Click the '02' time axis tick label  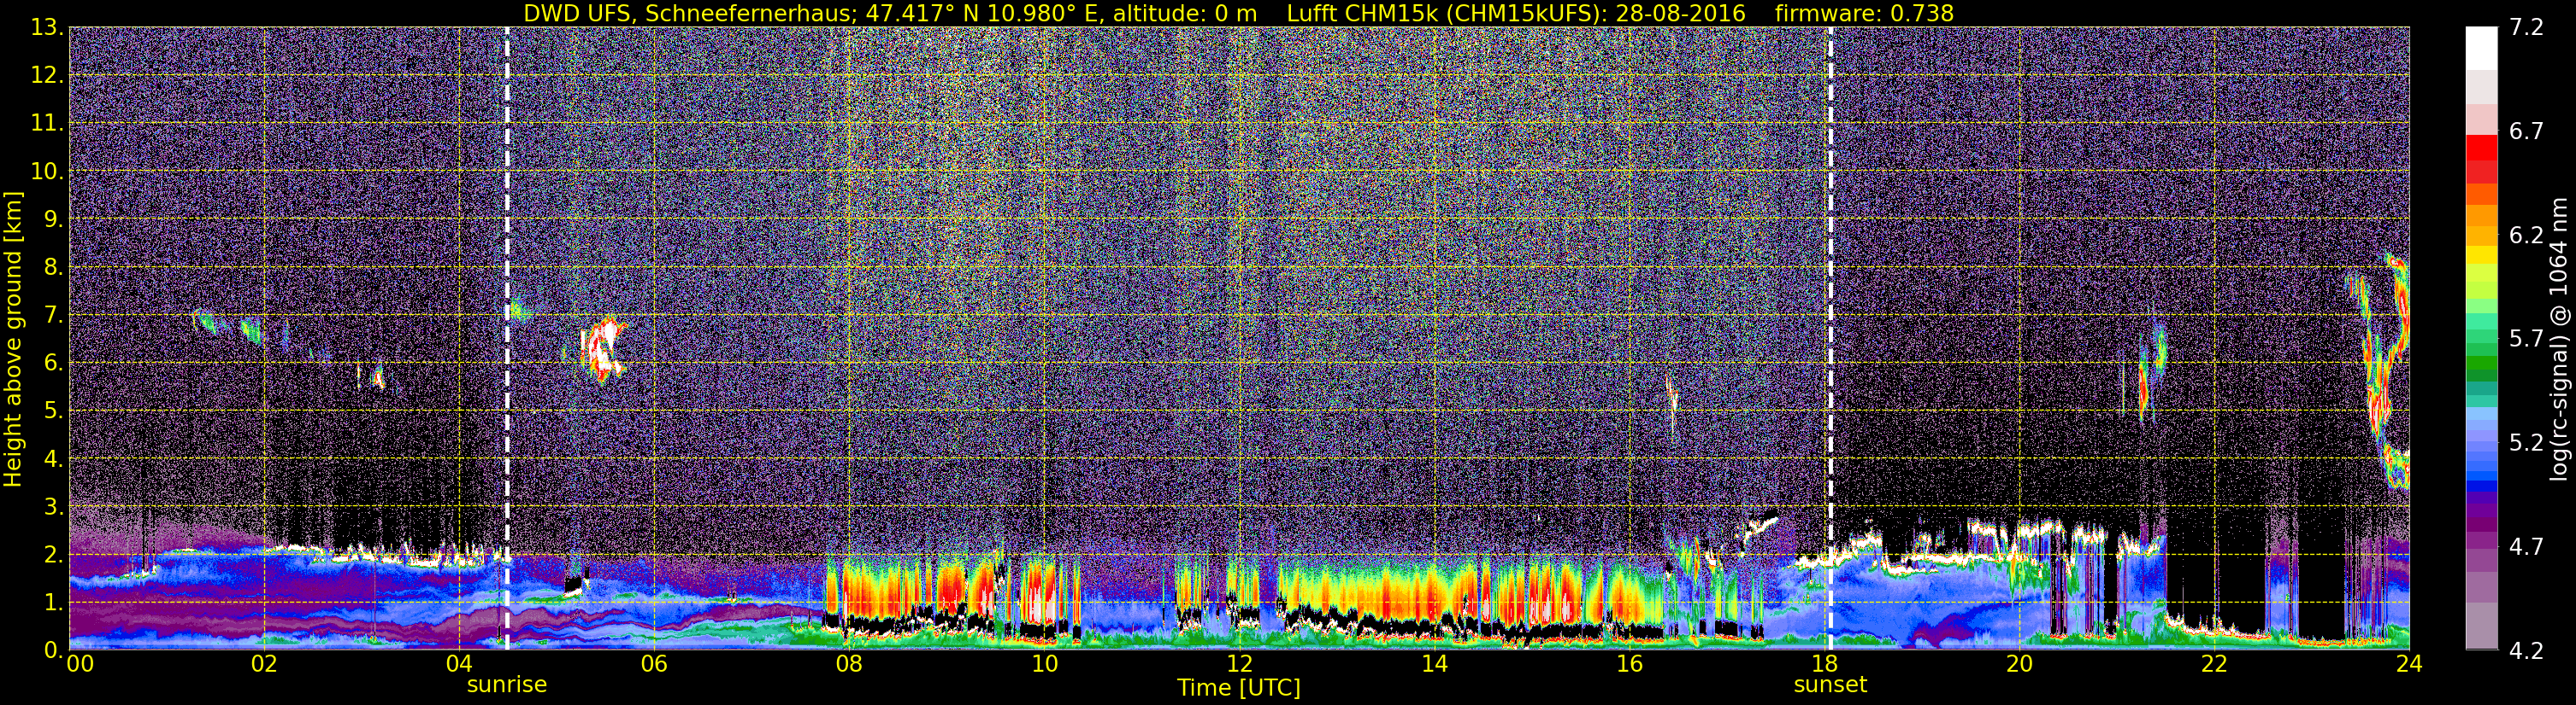pyautogui.click(x=263, y=664)
